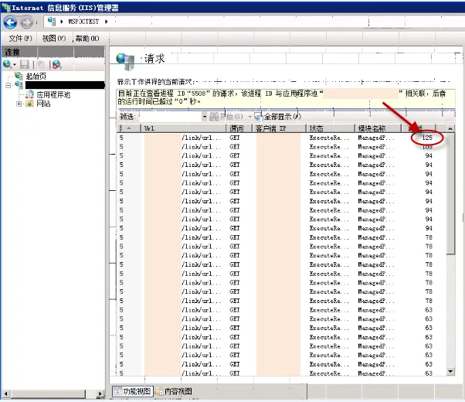Click the 全部显示 button
465x402 pixels.
coord(277,117)
